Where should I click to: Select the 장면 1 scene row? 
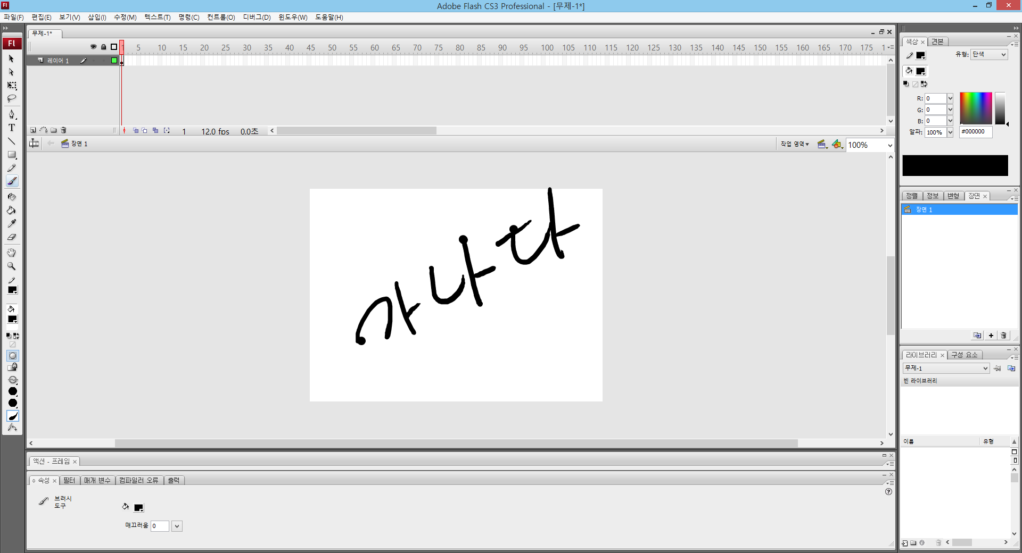coord(959,210)
